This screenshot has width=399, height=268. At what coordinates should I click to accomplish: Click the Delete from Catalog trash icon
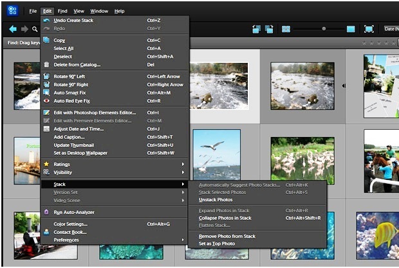point(46,65)
